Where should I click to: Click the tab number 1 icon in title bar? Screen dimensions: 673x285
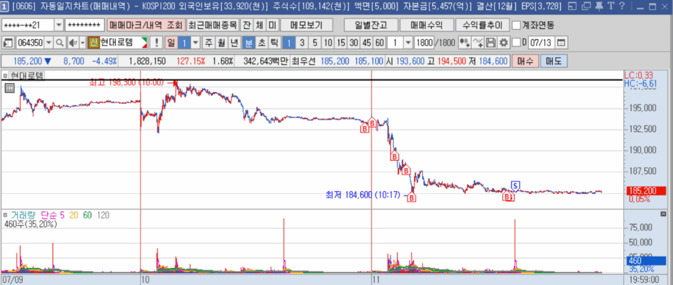tap(4, 6)
